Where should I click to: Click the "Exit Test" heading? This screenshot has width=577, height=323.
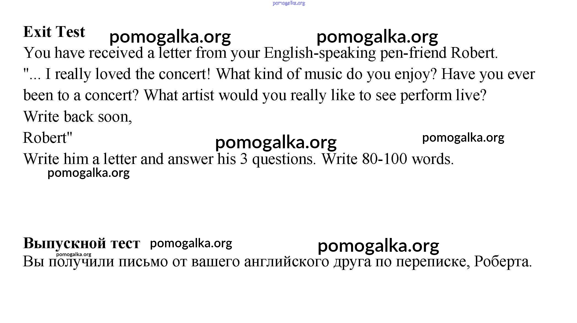pos(54,32)
